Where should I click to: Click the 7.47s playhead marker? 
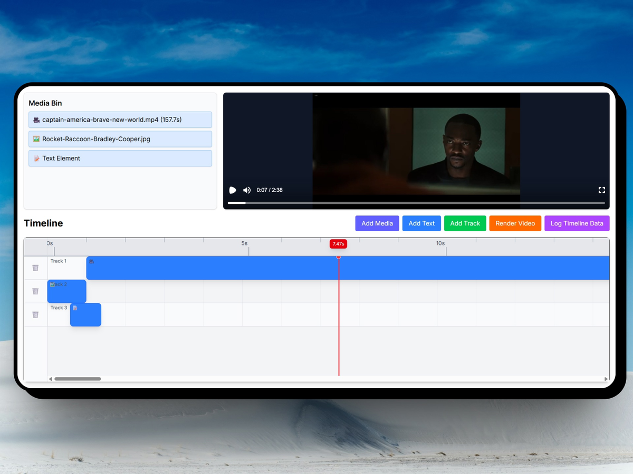point(338,244)
